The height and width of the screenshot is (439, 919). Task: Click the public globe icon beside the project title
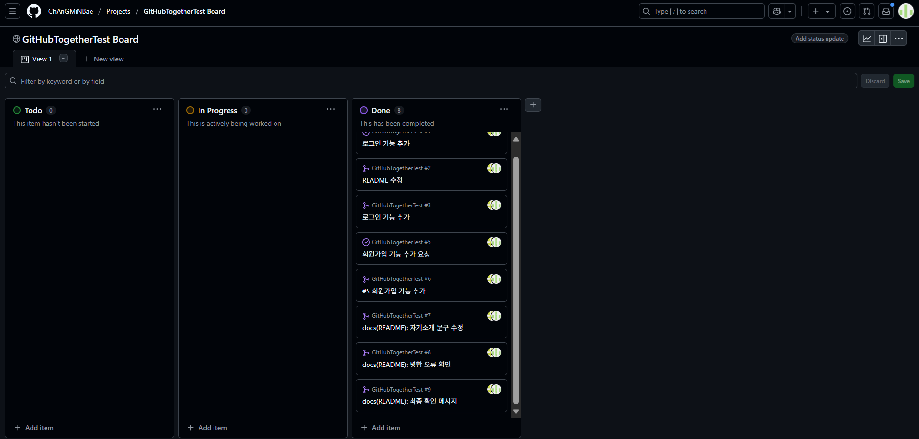click(16, 39)
